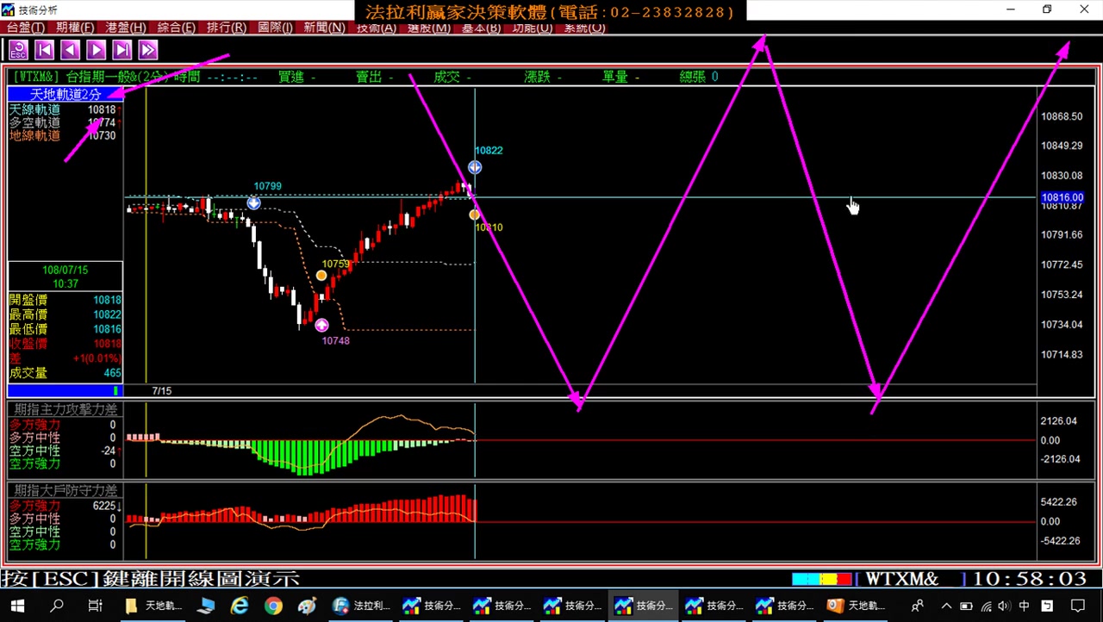Click the fast-forward double arrow button
Image resolution: width=1103 pixels, height=622 pixels.
tap(148, 50)
